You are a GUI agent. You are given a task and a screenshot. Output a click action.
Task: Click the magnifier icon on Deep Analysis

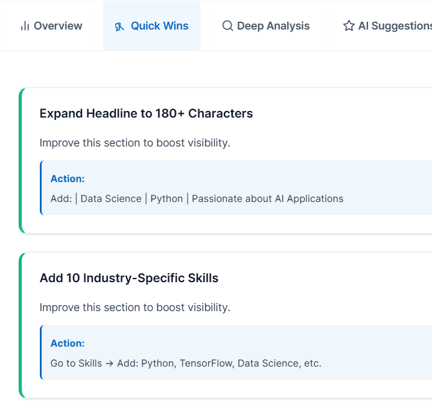point(227,26)
